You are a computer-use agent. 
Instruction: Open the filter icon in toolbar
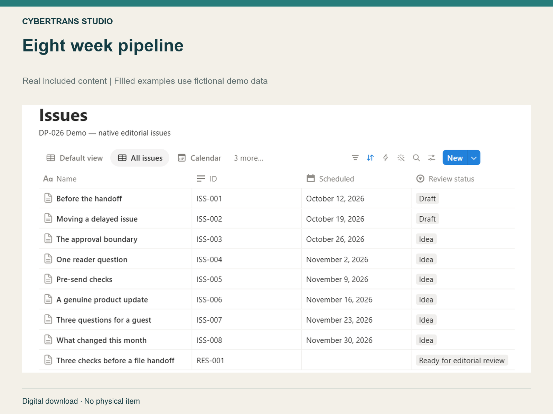(355, 158)
